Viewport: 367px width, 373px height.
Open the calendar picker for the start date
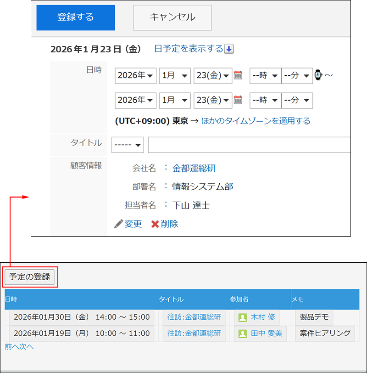[238, 76]
